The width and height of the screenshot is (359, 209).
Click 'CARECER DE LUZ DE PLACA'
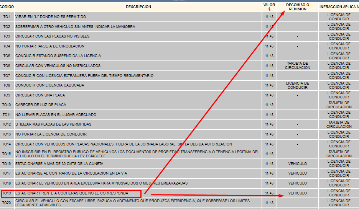[41, 105]
